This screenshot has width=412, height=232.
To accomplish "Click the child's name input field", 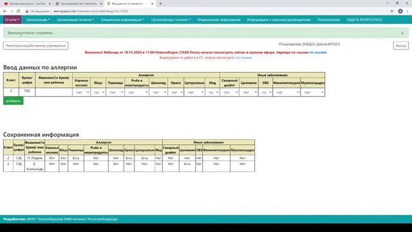I will (x=53, y=92).
